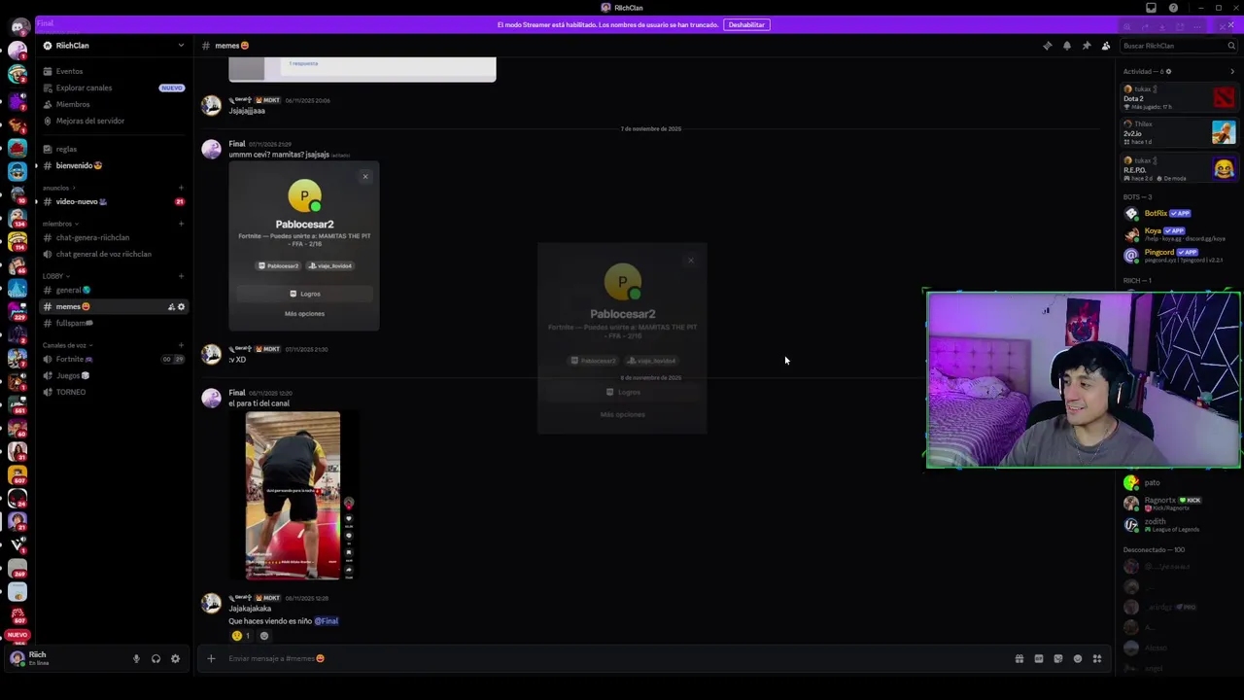Viewport: 1244px width, 700px height.
Task: Click attach file plus button
Action: [x=211, y=658]
